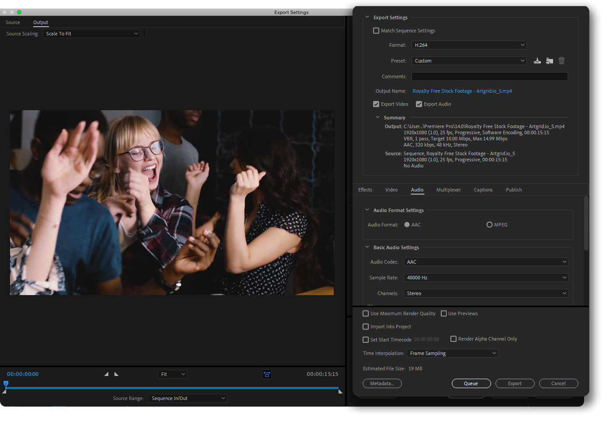Open the output name file link
Image resolution: width=602 pixels, height=421 pixels.
(x=462, y=91)
